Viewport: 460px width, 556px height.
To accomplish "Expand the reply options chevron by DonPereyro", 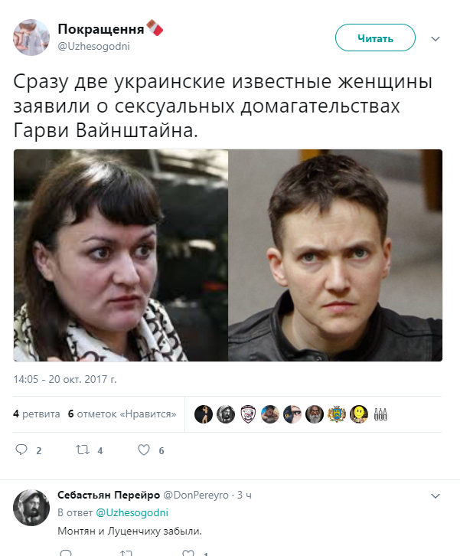I will [436, 495].
